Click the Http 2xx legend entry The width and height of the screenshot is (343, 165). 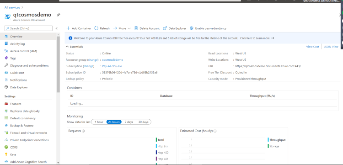click(162, 146)
